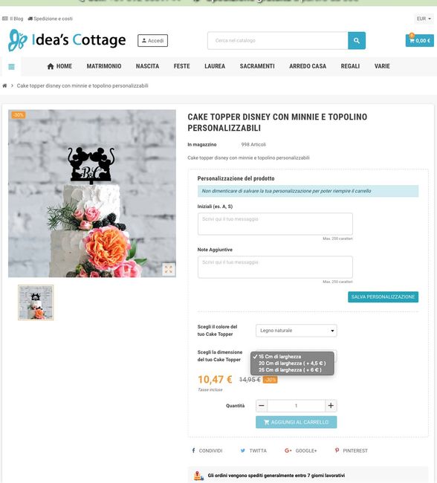Share the product on Twitter
This screenshot has width=437, height=483.
(x=253, y=450)
